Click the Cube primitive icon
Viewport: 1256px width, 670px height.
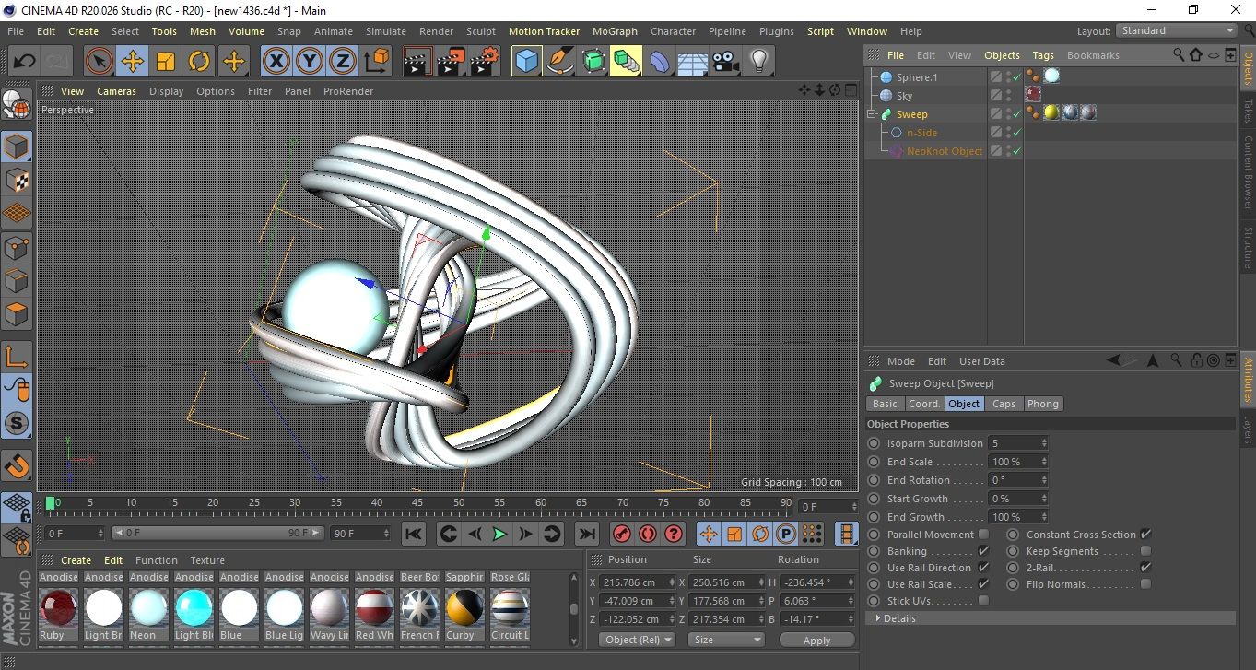point(526,62)
